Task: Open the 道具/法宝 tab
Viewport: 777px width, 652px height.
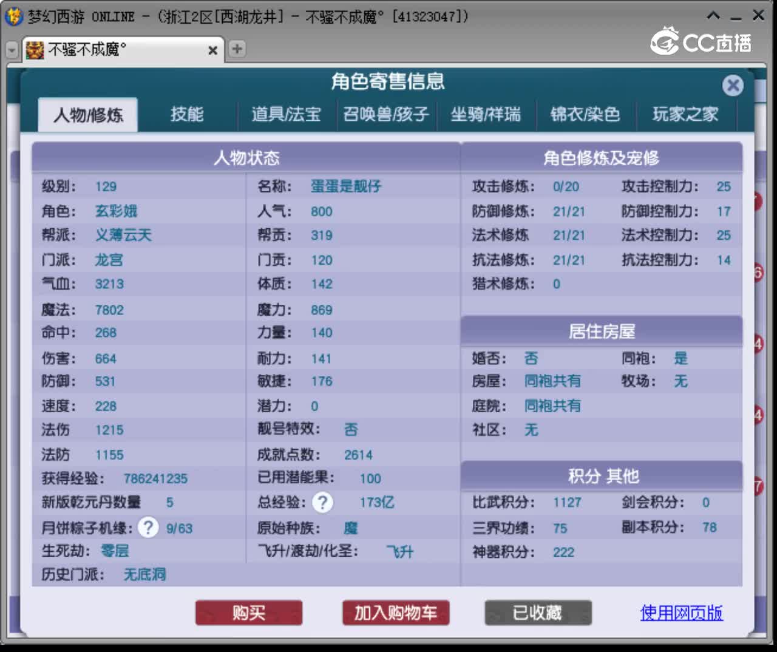Action: click(x=286, y=114)
